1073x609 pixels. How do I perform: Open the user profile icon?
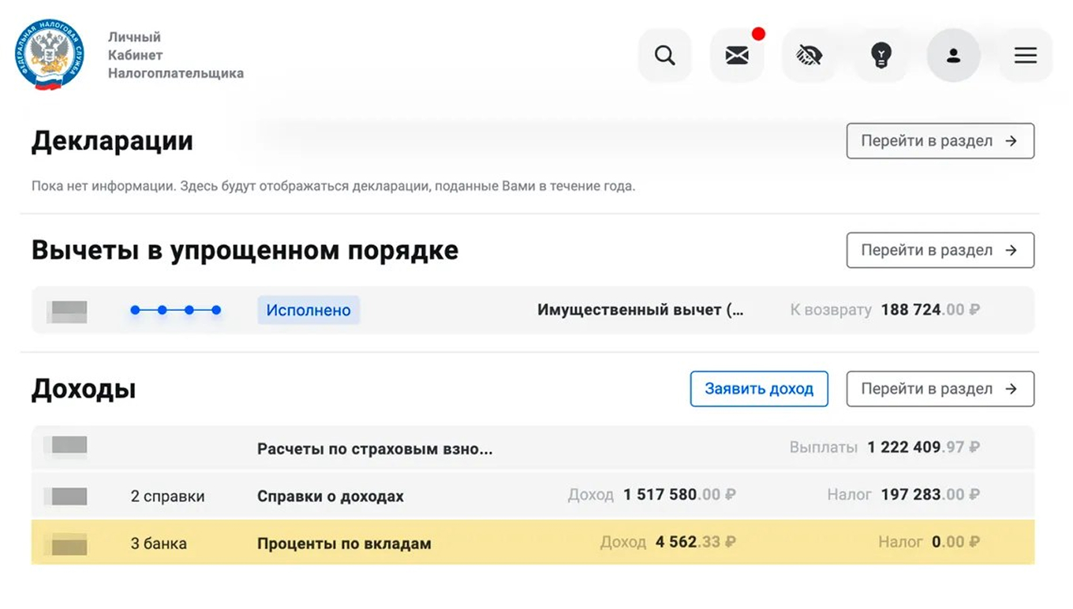954,55
